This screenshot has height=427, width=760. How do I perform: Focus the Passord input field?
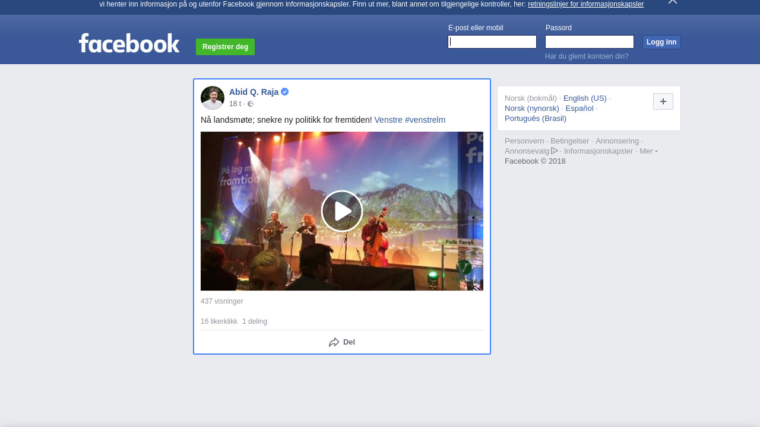click(x=590, y=42)
